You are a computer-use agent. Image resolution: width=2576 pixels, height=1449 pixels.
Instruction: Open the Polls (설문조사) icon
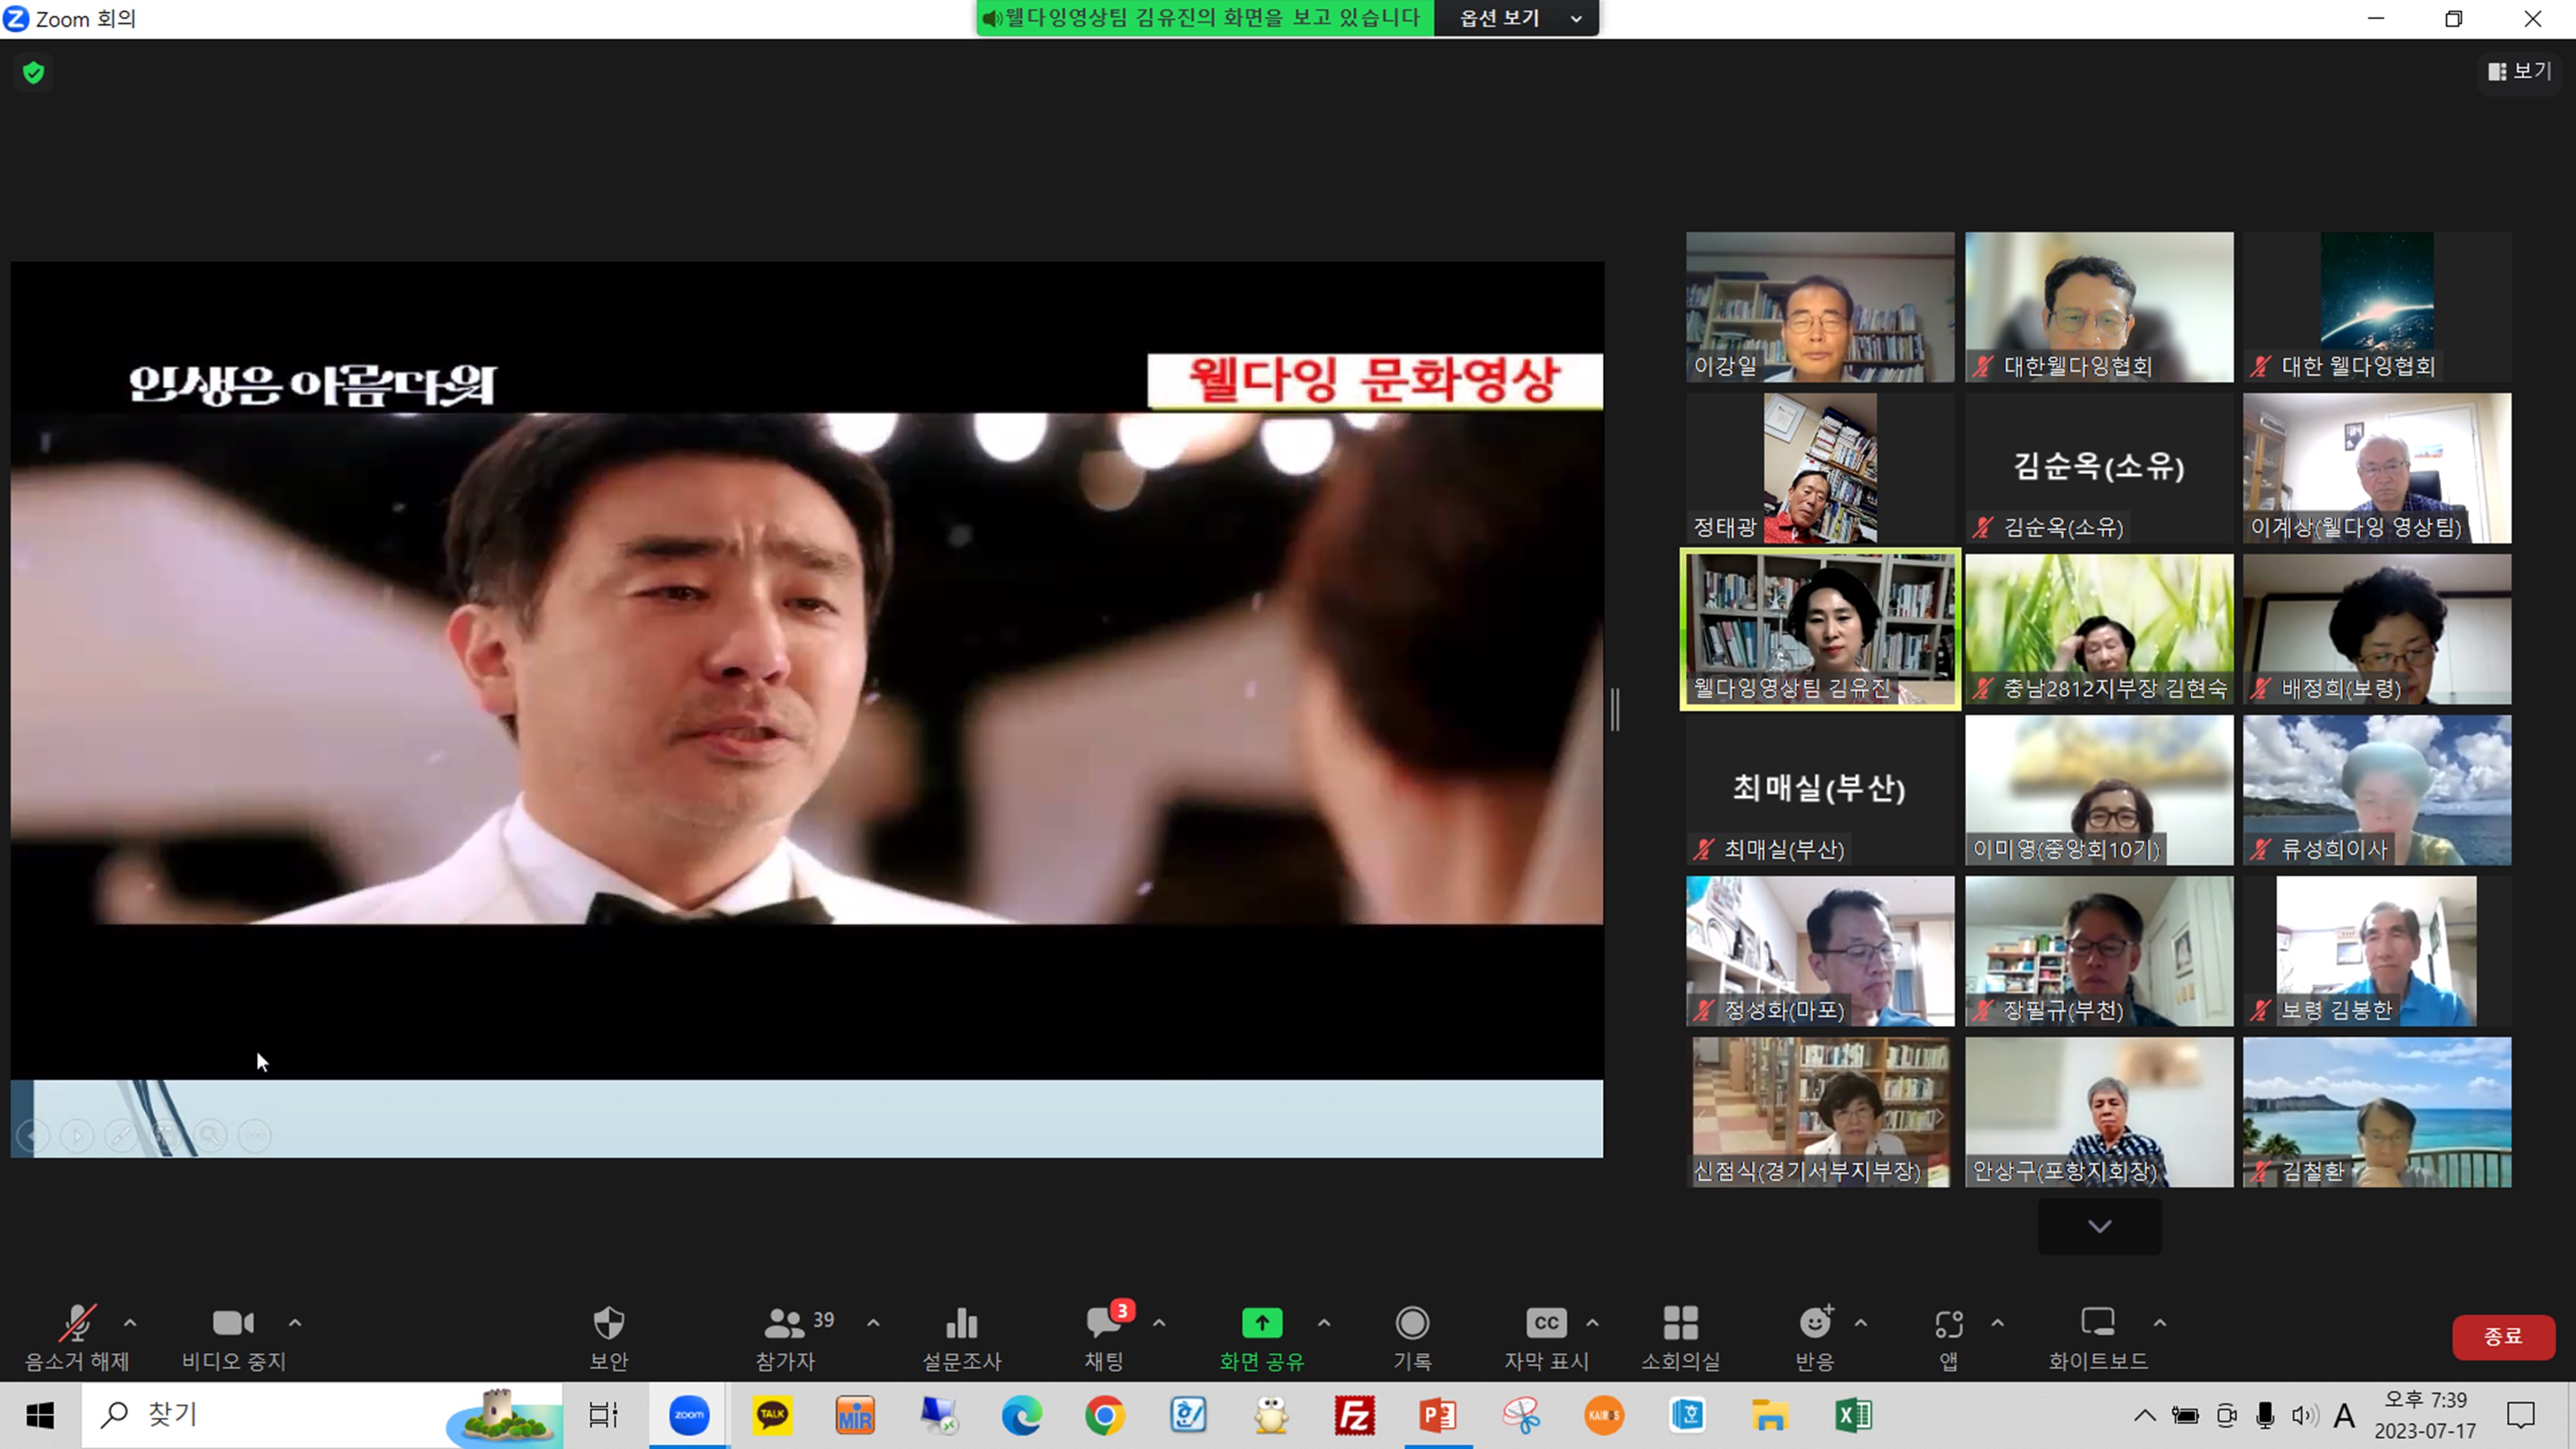(x=961, y=1323)
